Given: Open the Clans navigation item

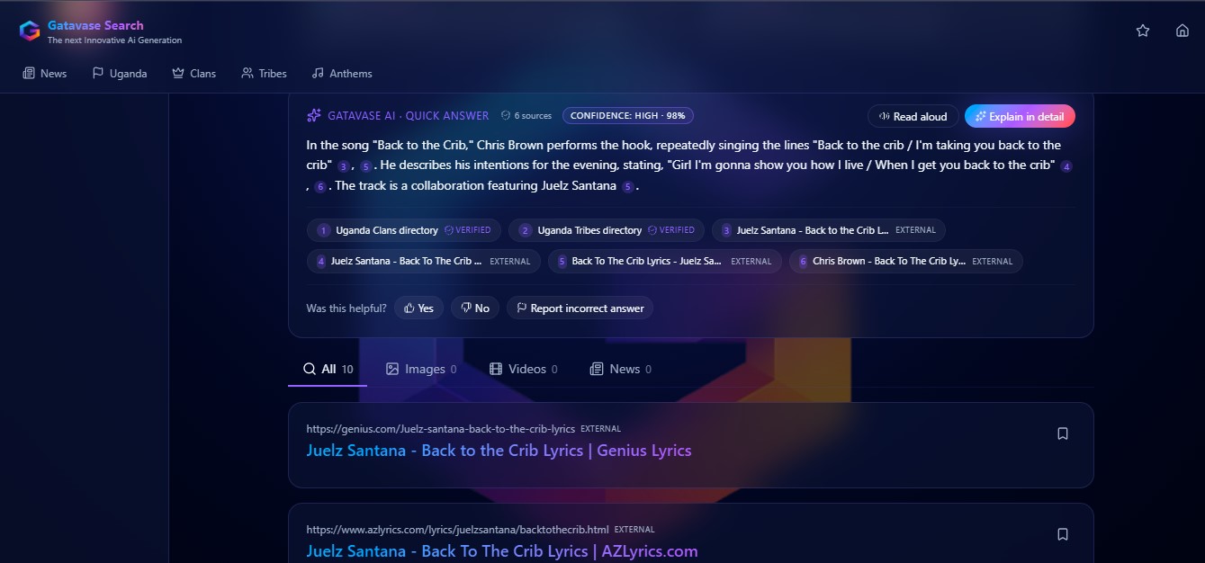Looking at the screenshot, I should 194,74.
